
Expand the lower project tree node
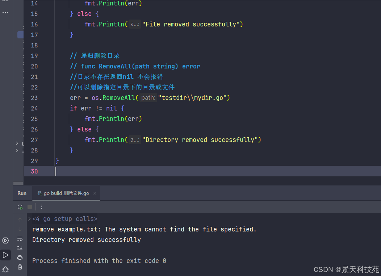tap(17, 150)
